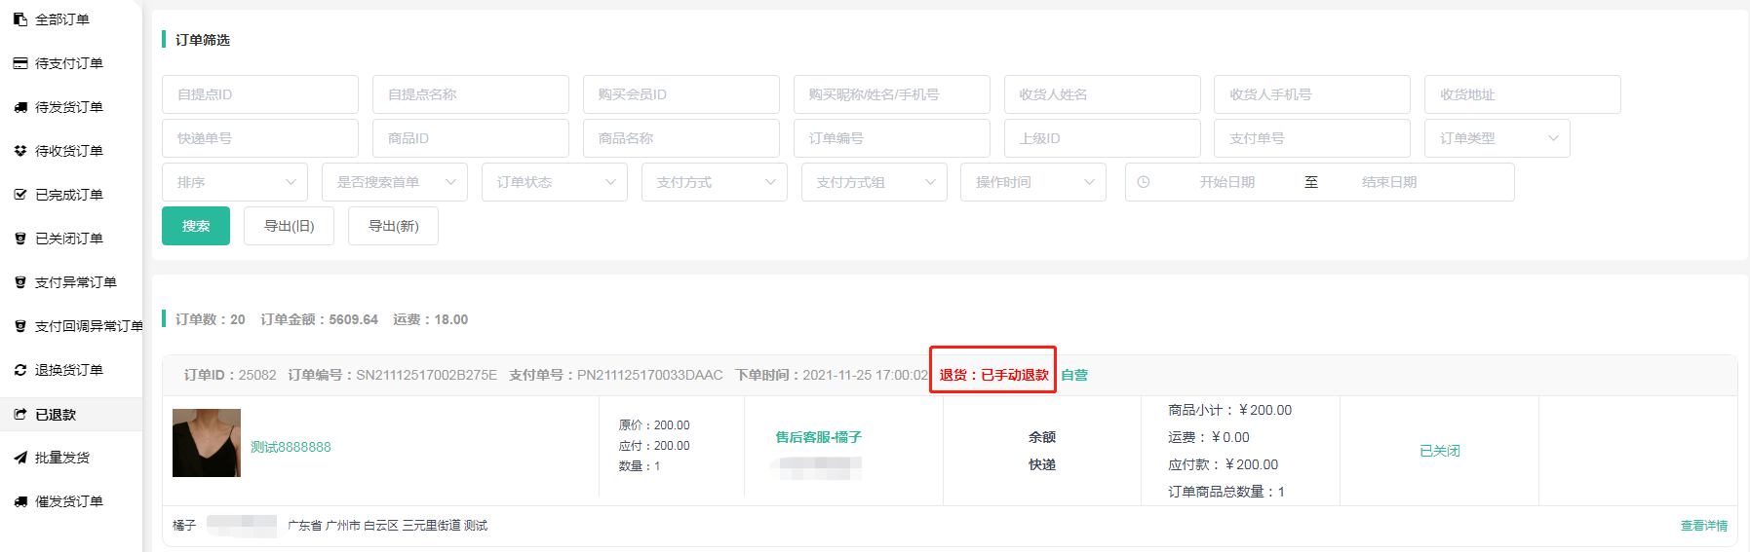
Task: Open the 订单状态 dropdown
Action: coord(555,182)
